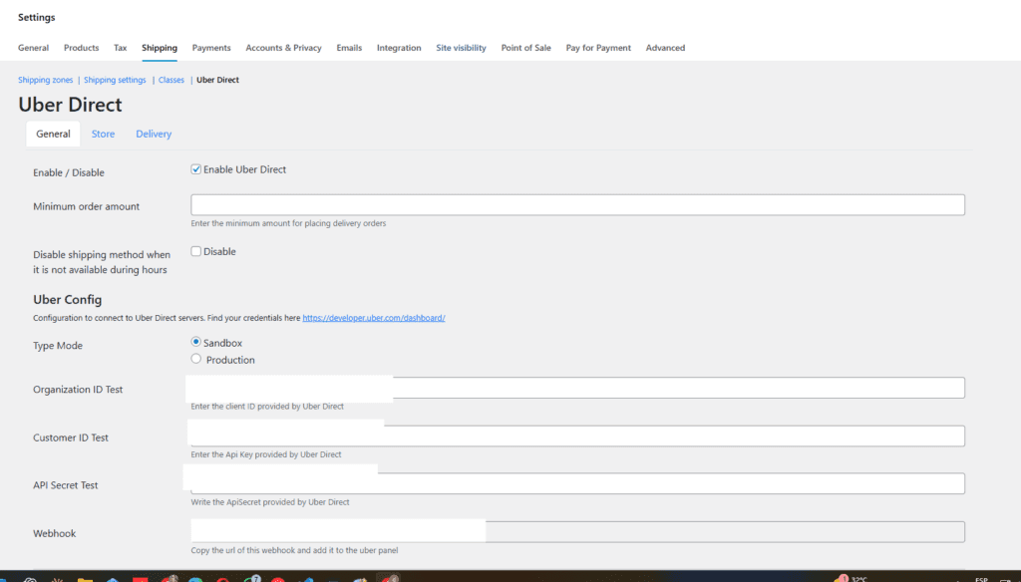Image resolution: width=1021 pixels, height=582 pixels.
Task: Click the "Enter the minimum amount" help text
Action: [x=288, y=223]
